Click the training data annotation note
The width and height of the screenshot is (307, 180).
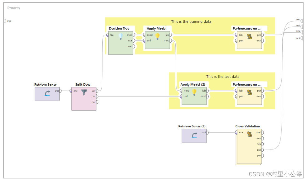(191, 21)
